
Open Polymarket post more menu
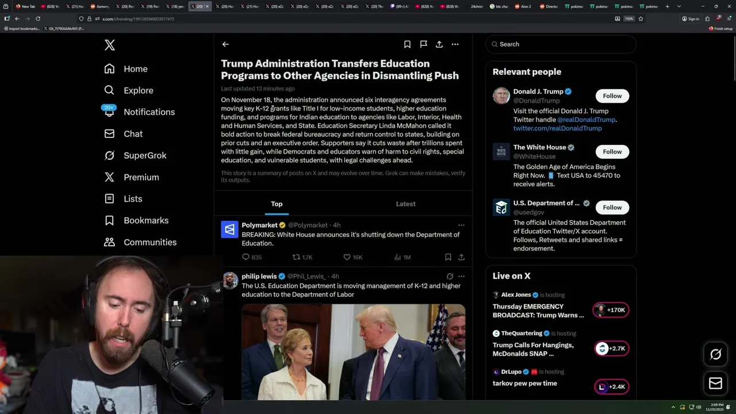click(461, 225)
